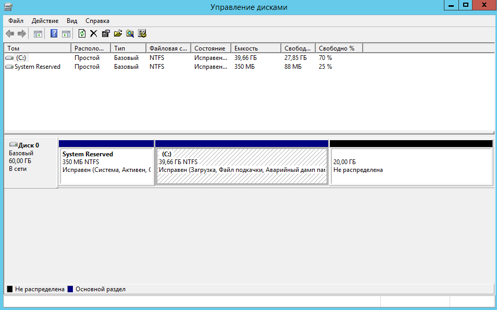Click the Refresh icon in the toolbar
This screenshot has width=497, height=310.
tap(82, 33)
